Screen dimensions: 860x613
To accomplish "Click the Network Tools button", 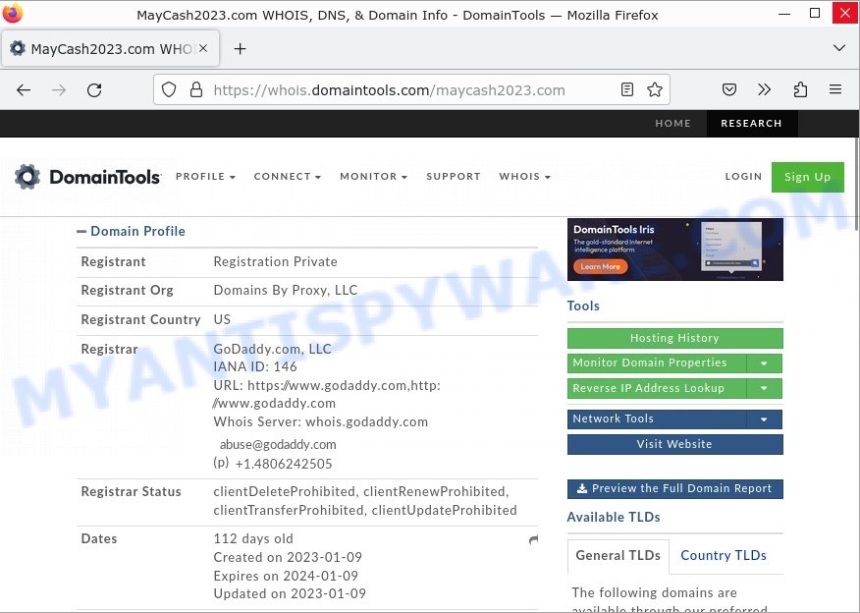I will pyautogui.click(x=657, y=419).
